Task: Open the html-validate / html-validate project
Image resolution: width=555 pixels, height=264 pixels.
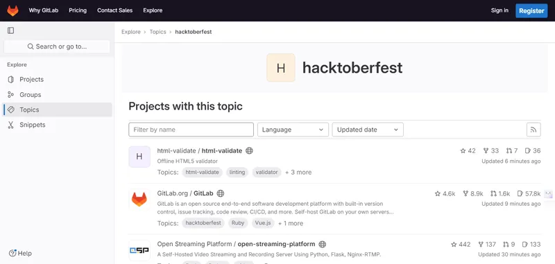Action: tap(200, 151)
